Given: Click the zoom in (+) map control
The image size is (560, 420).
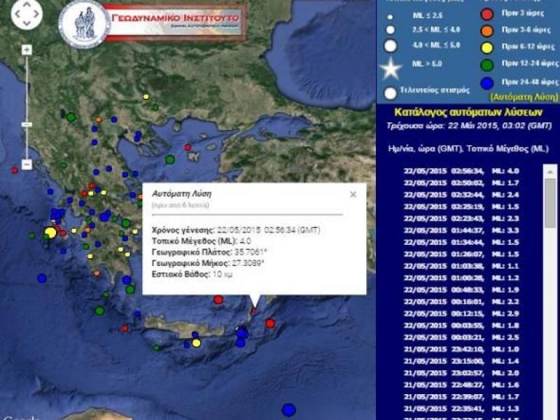Looking at the screenshot, I should click(26, 51).
